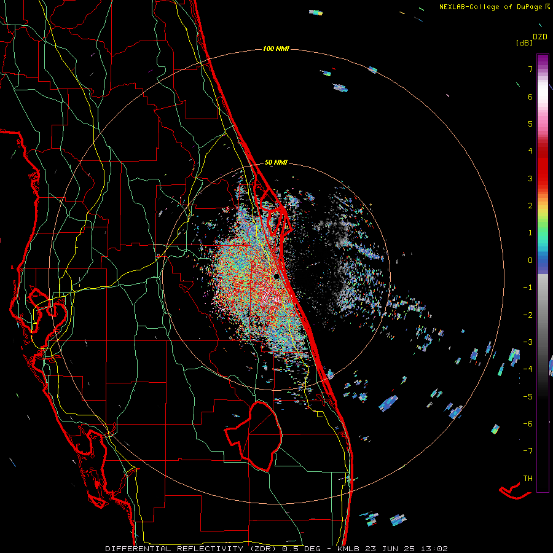Click the black KMLB radar site dot
The image size is (553, 553).
277,276
